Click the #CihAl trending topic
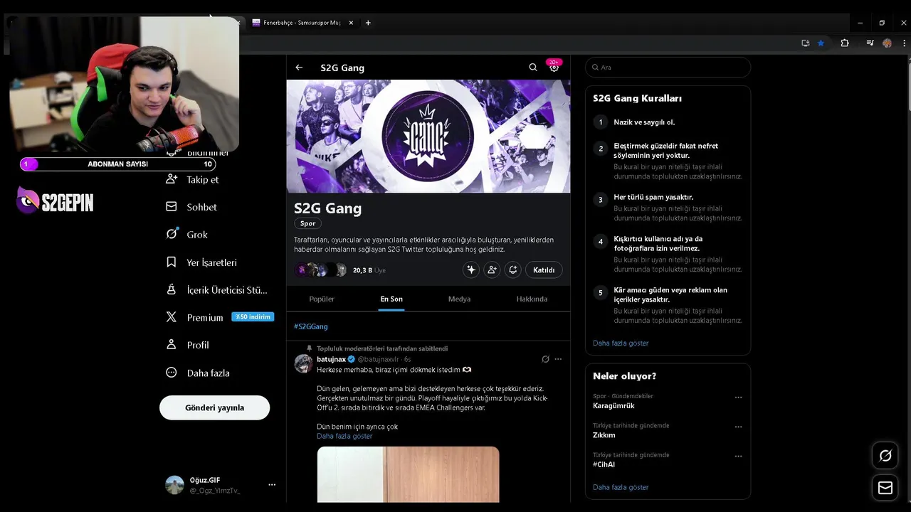911x512 pixels. [x=604, y=464]
